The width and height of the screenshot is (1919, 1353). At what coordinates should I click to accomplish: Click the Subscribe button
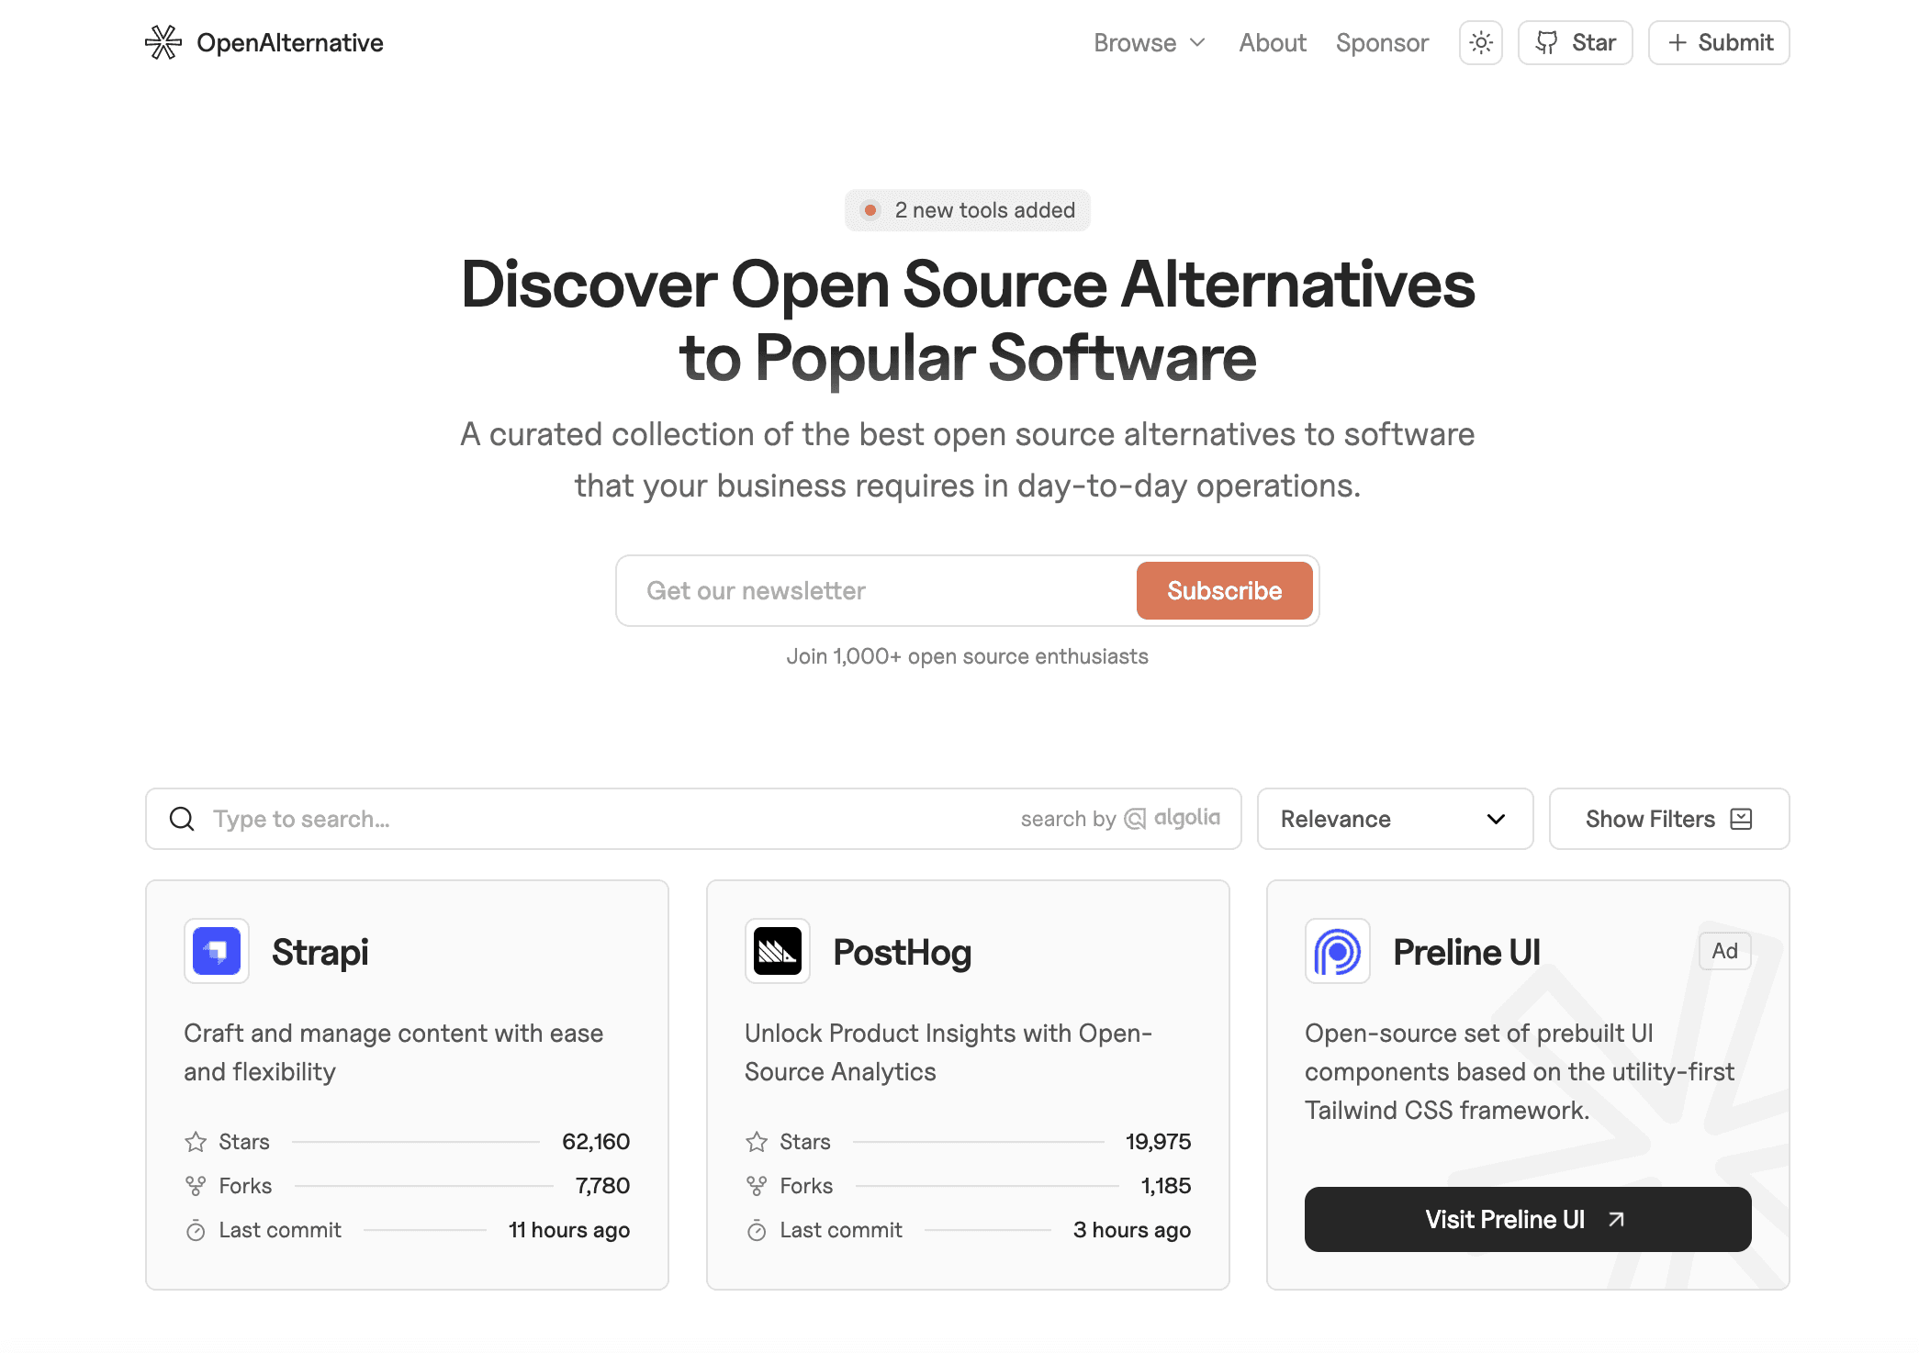[x=1224, y=590]
